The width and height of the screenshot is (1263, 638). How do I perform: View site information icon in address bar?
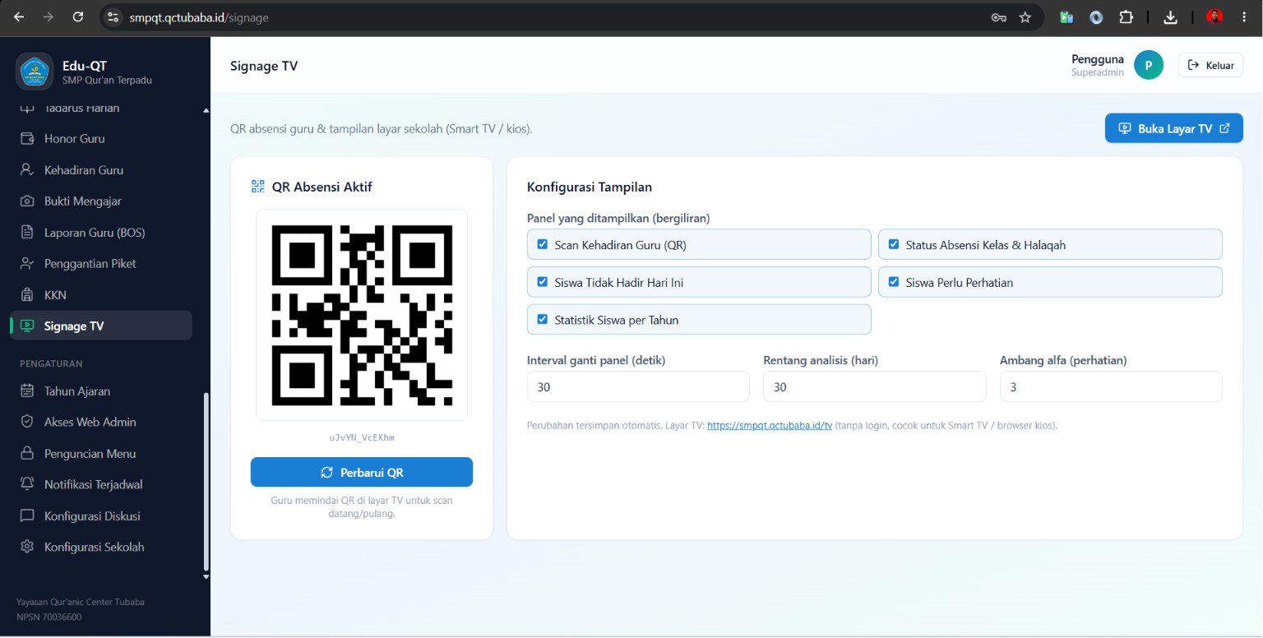click(x=113, y=17)
